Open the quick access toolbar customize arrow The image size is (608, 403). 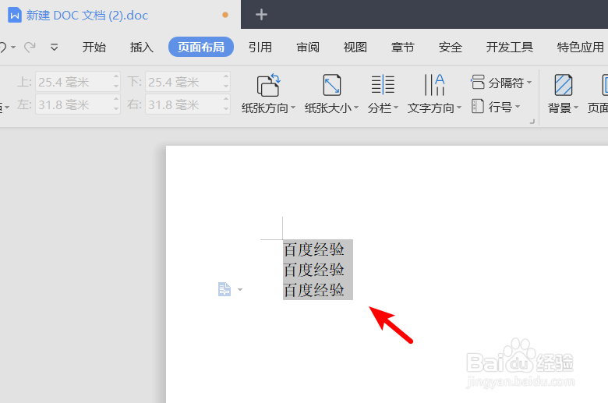(x=55, y=48)
